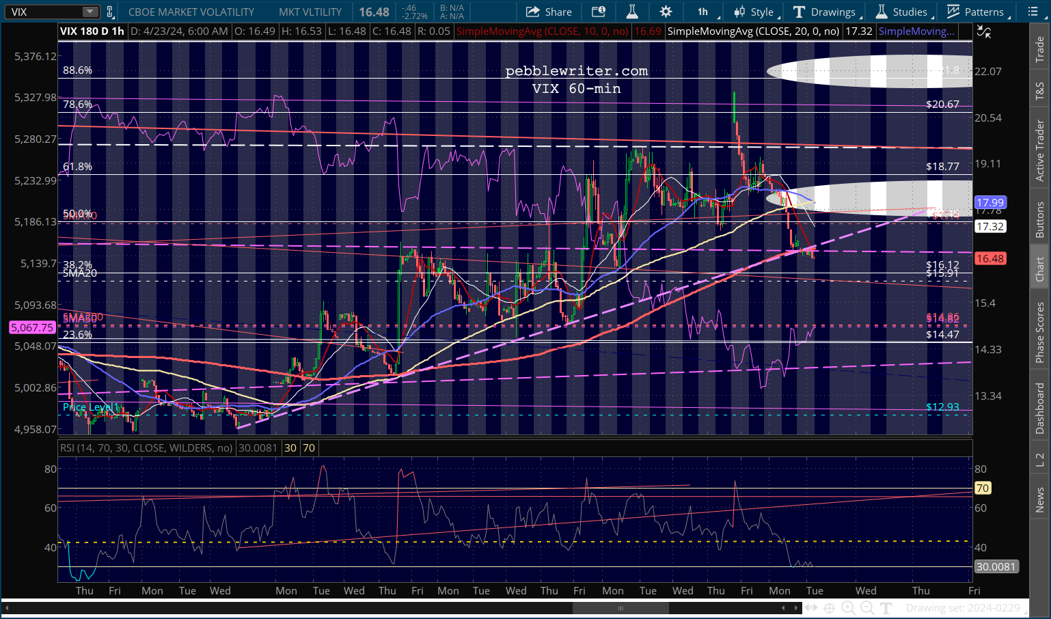Open the VIX symbol dropdown arrow
This screenshot has width=1051, height=619.
90,12
